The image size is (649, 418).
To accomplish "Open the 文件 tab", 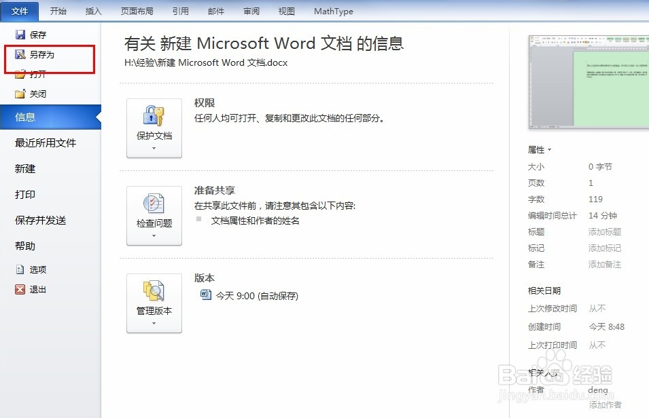I will 20,11.
